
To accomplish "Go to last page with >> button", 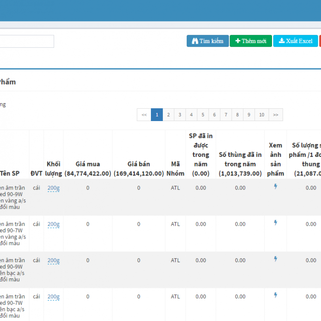I will point(276,115).
